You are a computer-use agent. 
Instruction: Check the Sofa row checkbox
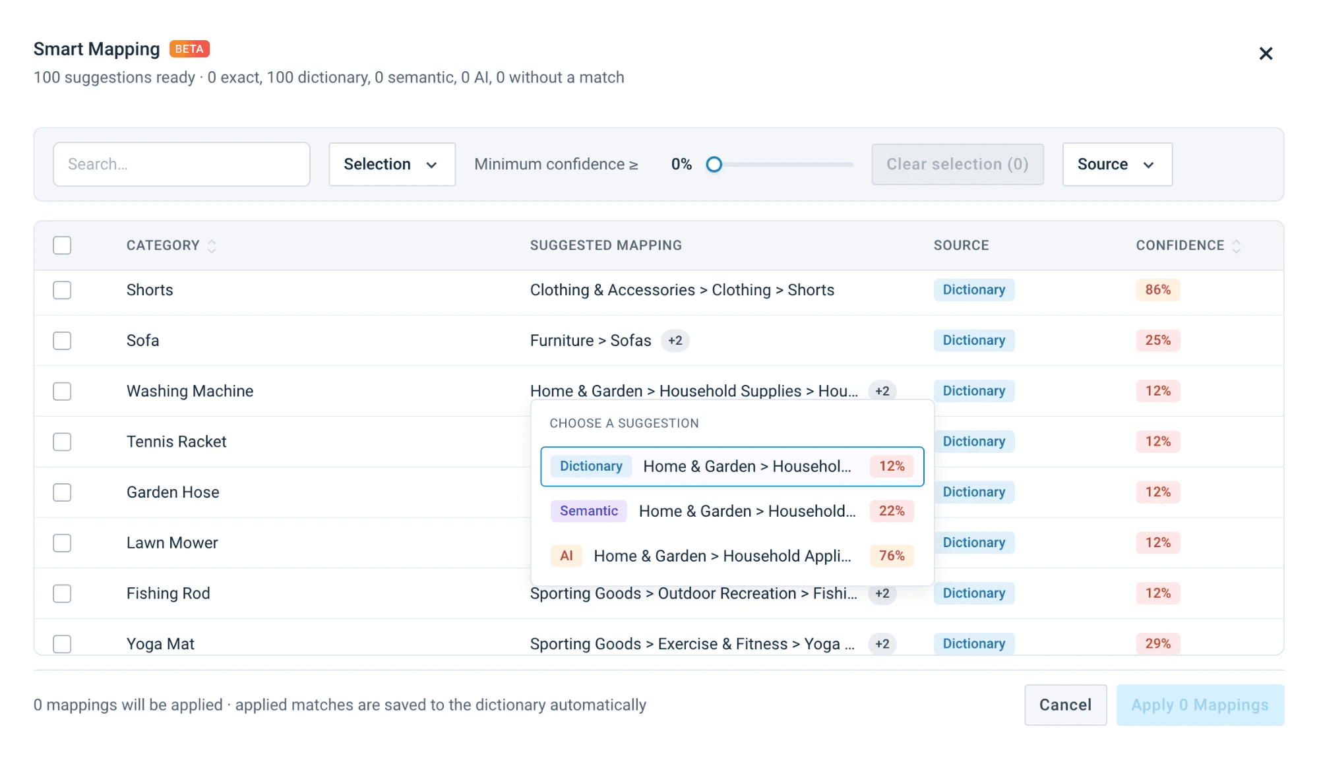coord(62,341)
